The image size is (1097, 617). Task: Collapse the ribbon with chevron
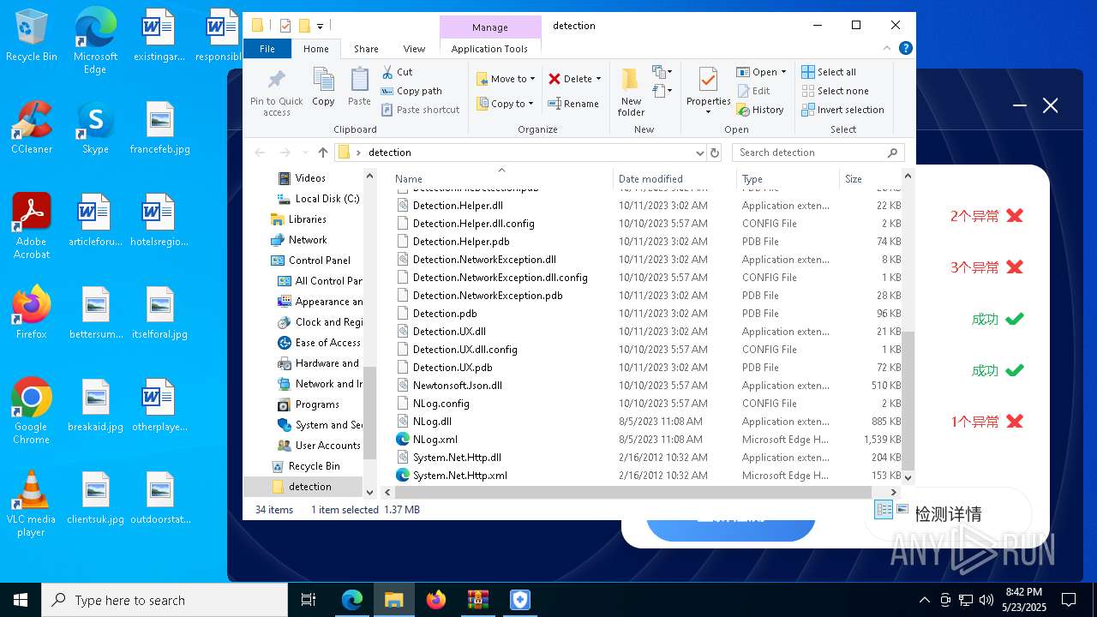888,49
